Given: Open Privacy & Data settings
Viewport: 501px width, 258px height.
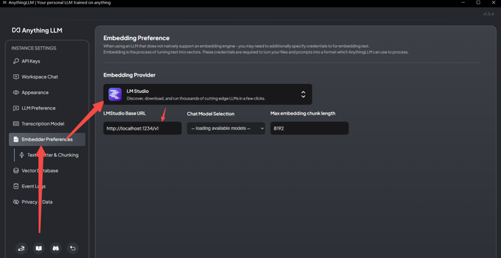Looking at the screenshot, I should pyautogui.click(x=36, y=202).
